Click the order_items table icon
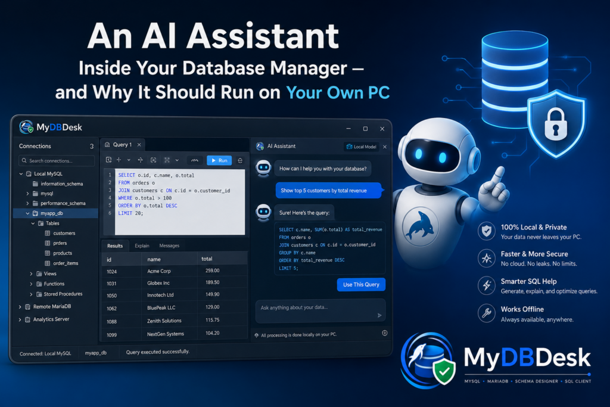This screenshot has width=610, height=407. [48, 263]
